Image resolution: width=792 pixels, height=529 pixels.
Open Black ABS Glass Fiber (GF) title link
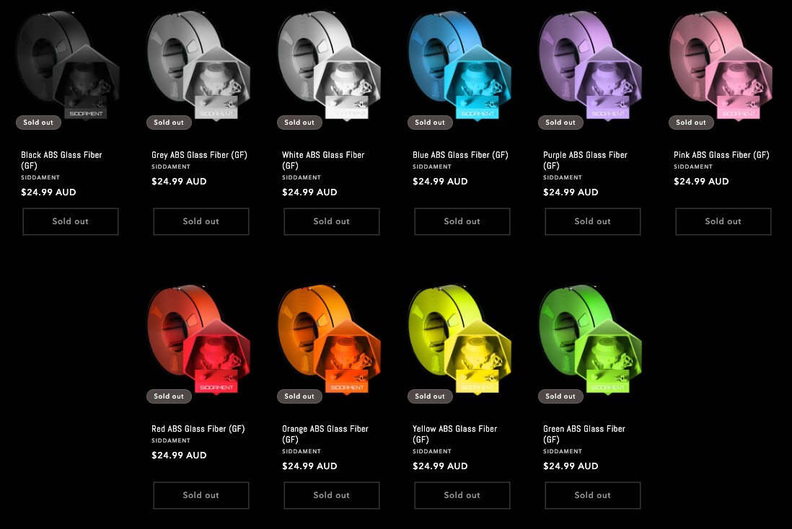coord(61,160)
